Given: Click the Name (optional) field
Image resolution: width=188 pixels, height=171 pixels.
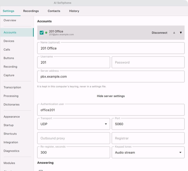Looking at the screenshot, I should pos(111,48).
